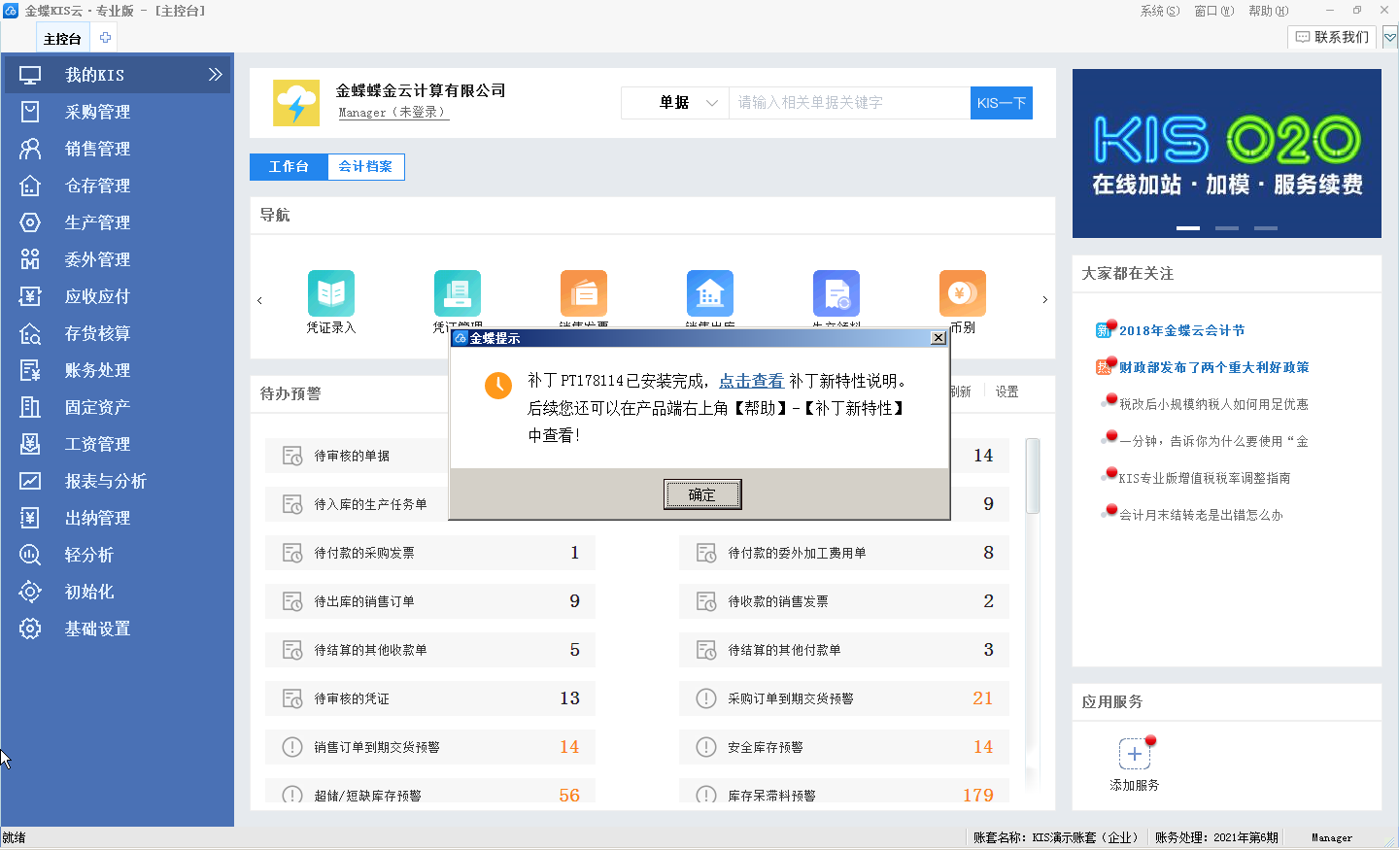Open 应收应付 module
The width and height of the screenshot is (1399, 850).
tap(117, 296)
